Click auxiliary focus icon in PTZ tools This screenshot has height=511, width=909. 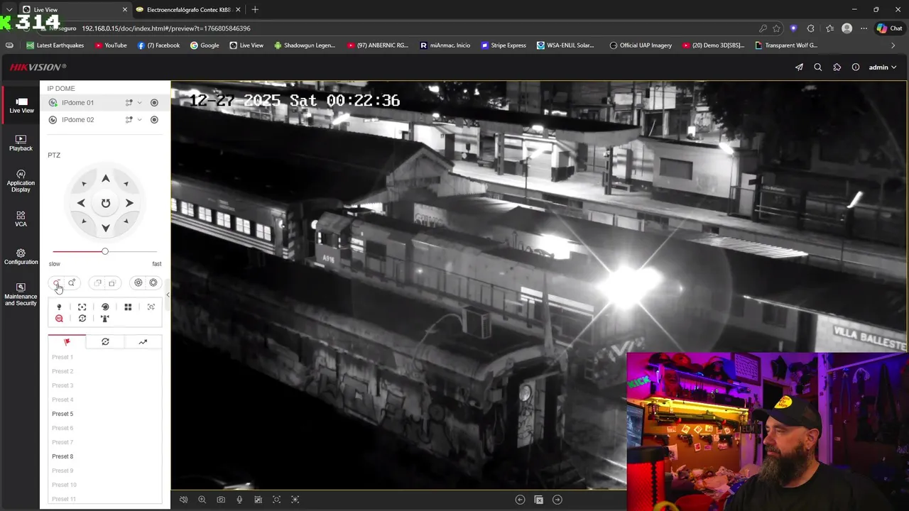coord(82,307)
